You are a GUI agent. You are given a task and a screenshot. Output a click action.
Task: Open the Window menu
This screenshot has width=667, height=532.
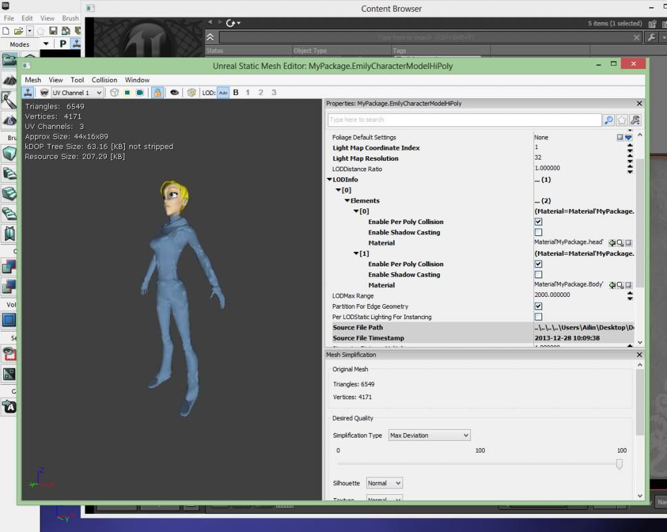pos(137,80)
